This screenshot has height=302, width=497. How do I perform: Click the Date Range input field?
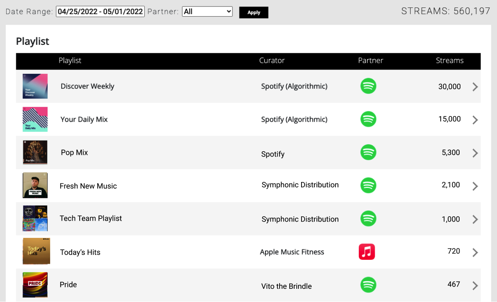click(x=100, y=12)
